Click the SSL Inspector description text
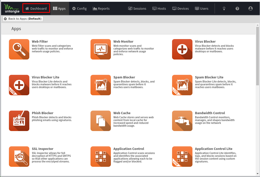260x177 pixels. [51, 157]
